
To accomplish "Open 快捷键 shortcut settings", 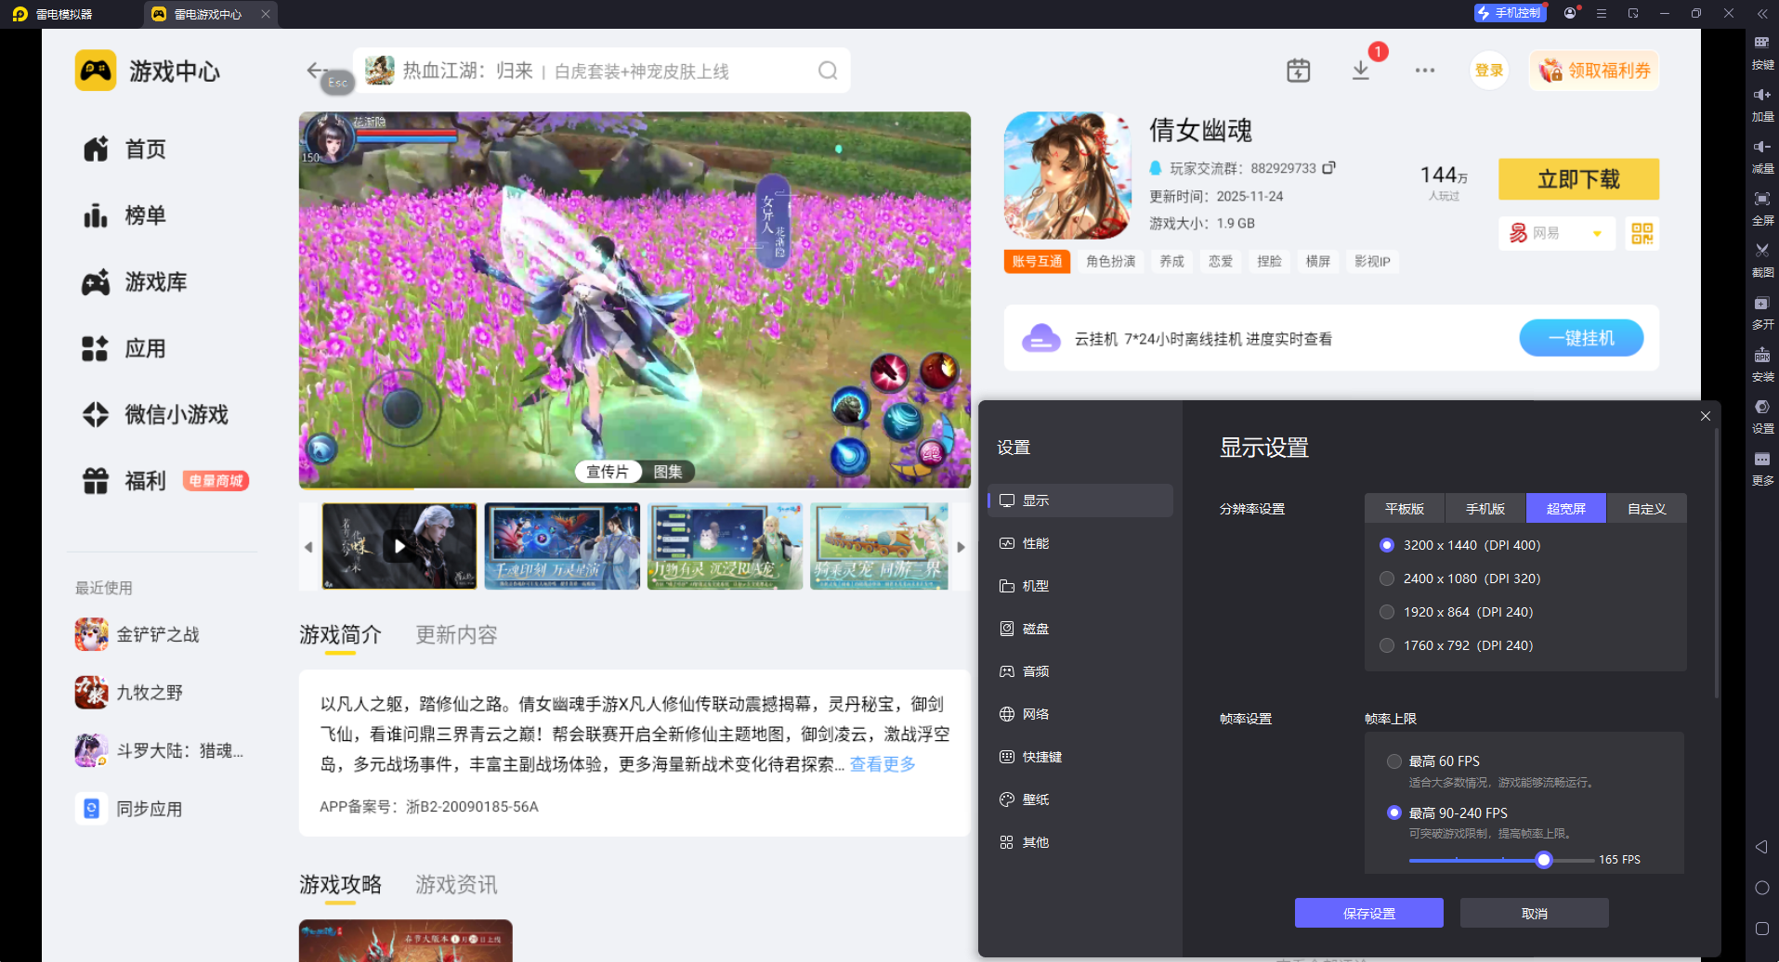I will click(x=1080, y=757).
